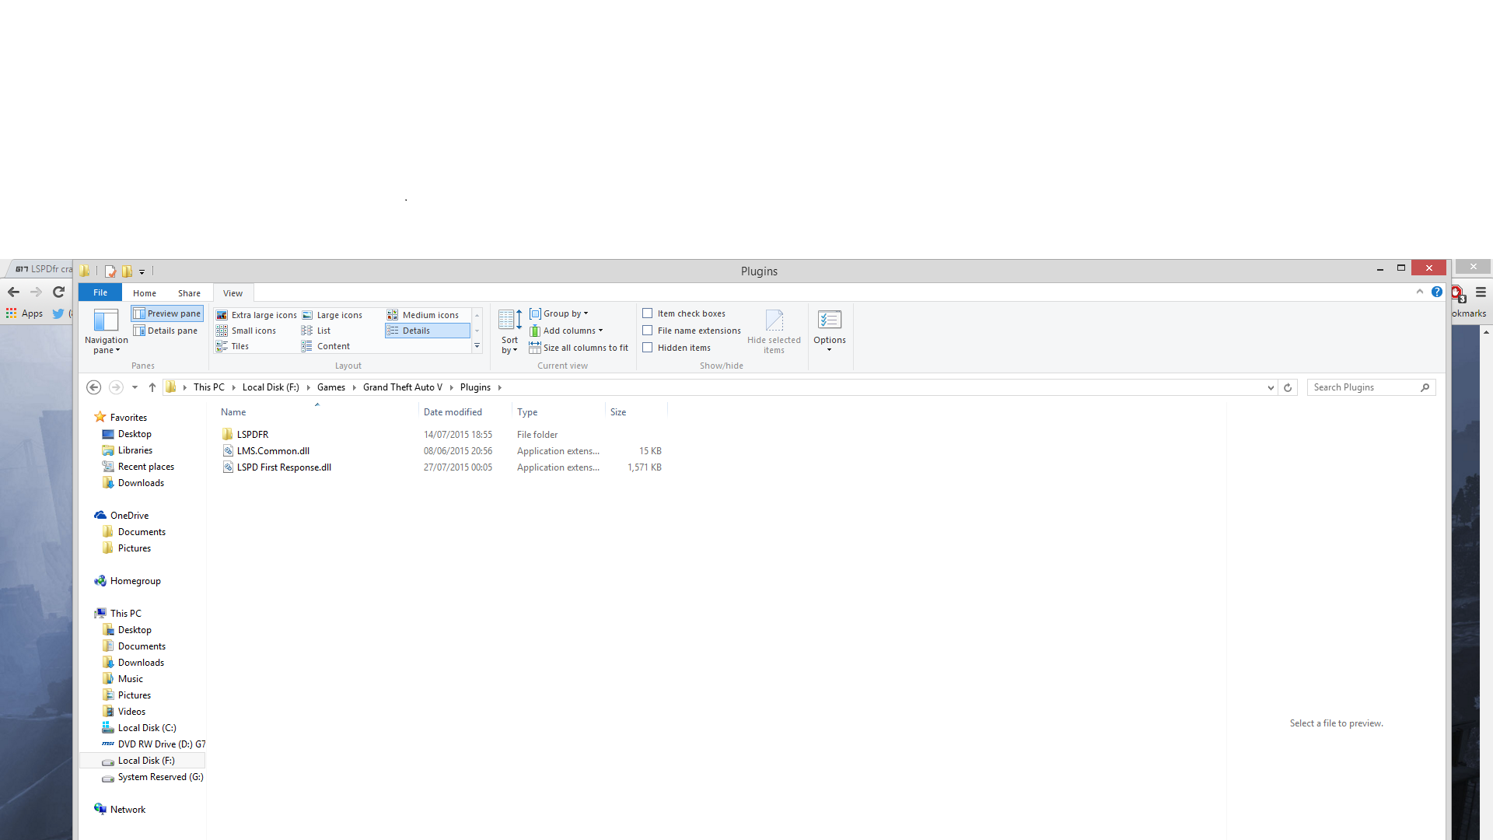This screenshot has width=1493, height=840.
Task: Click Size all columns to fit
Action: pyautogui.click(x=579, y=348)
